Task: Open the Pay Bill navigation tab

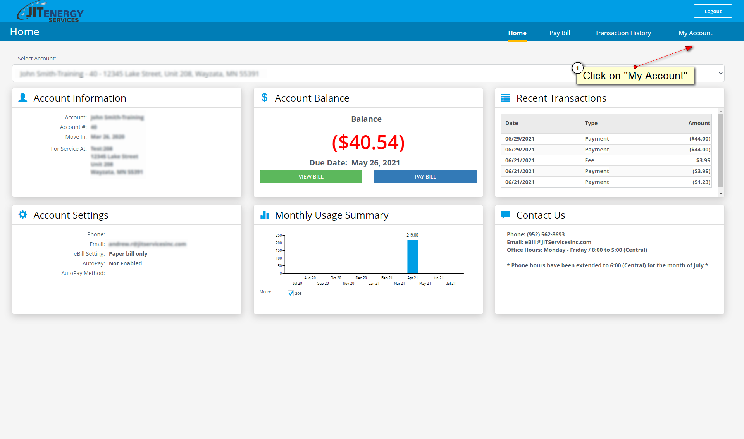Action: pos(560,33)
